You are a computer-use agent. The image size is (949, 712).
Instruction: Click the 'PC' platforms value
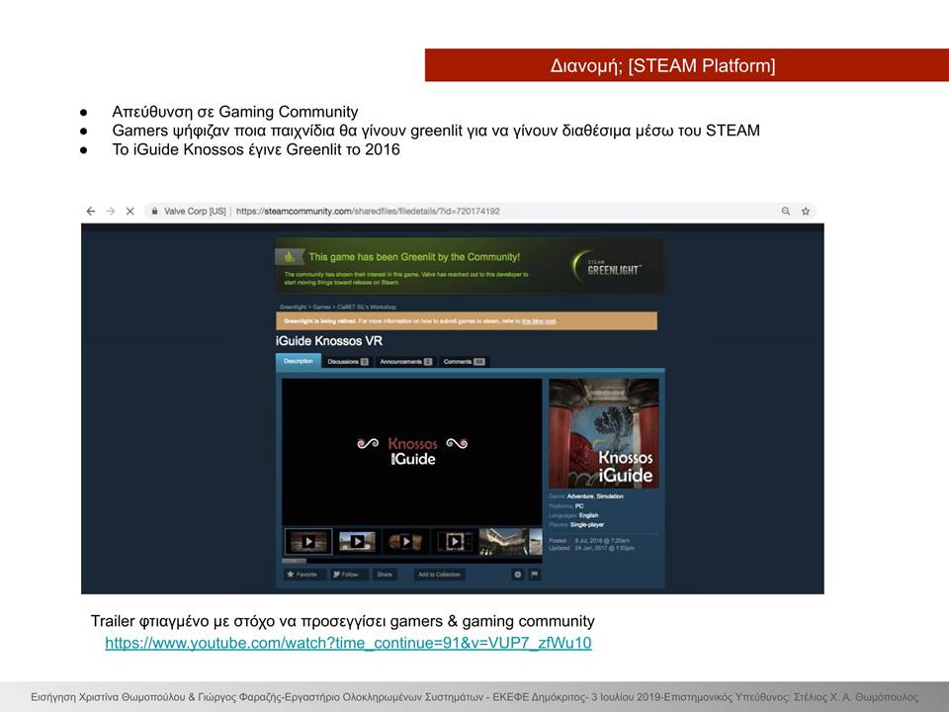(x=579, y=506)
